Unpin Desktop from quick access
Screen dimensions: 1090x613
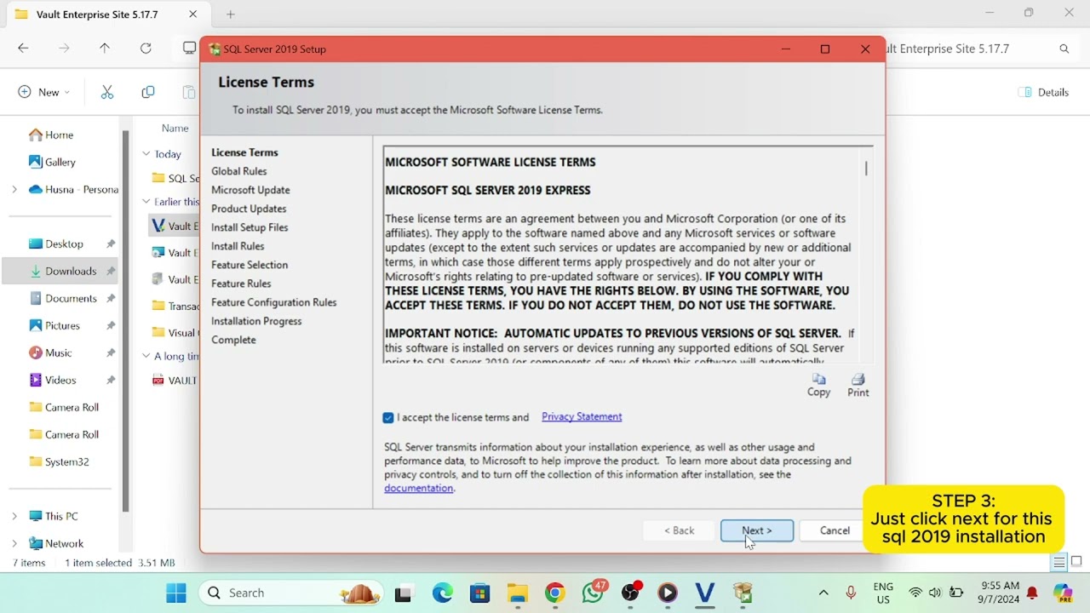click(111, 244)
